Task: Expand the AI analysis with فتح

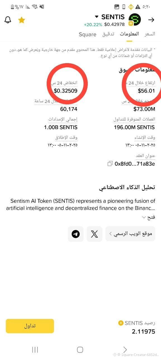Action: click(x=148, y=217)
